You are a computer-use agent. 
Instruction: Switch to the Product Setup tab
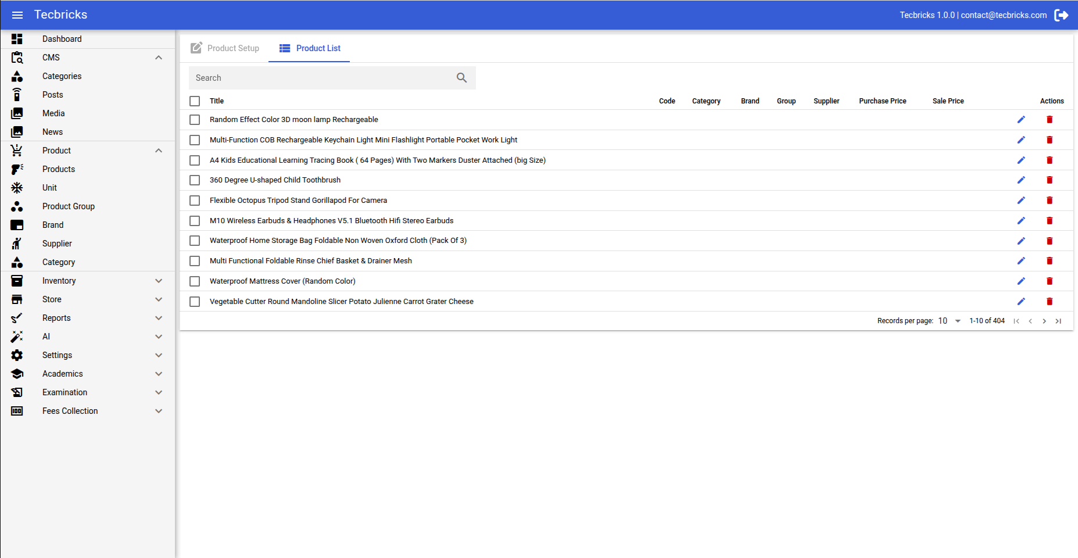tap(225, 48)
